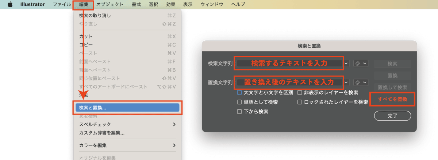The width and height of the screenshot is (438, 160).
Task: Expand the スペルチェック submenu
Action: pyautogui.click(x=127, y=124)
